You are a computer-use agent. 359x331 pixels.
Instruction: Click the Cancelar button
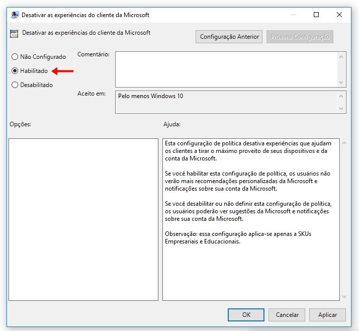click(287, 315)
